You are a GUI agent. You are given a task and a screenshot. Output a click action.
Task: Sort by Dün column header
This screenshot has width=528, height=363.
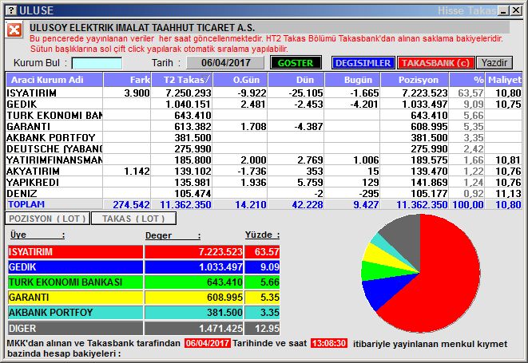pyautogui.click(x=296, y=80)
